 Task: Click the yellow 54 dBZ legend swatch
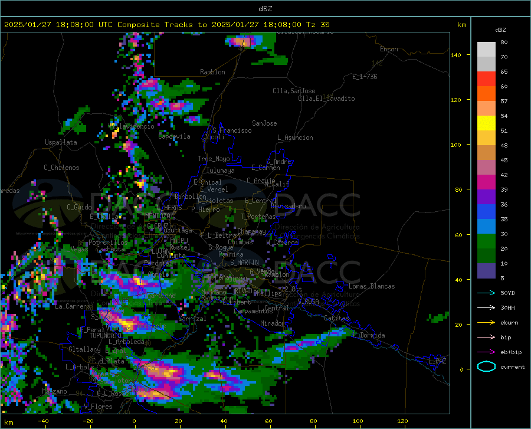pos(486,123)
